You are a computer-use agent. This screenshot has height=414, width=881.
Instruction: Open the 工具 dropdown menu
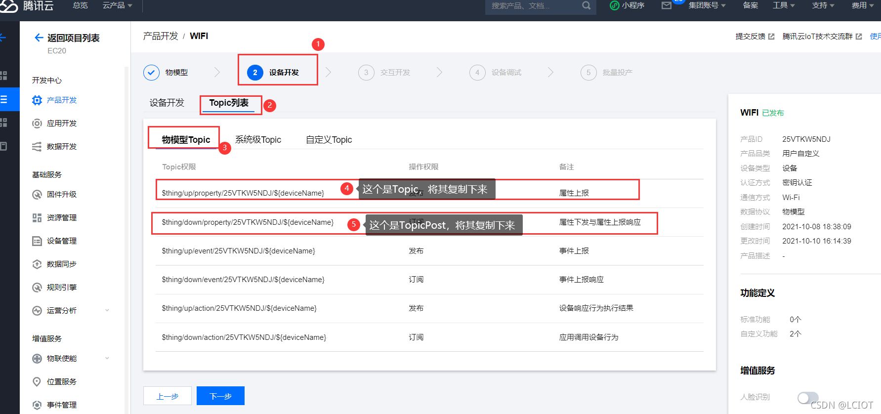784,5
